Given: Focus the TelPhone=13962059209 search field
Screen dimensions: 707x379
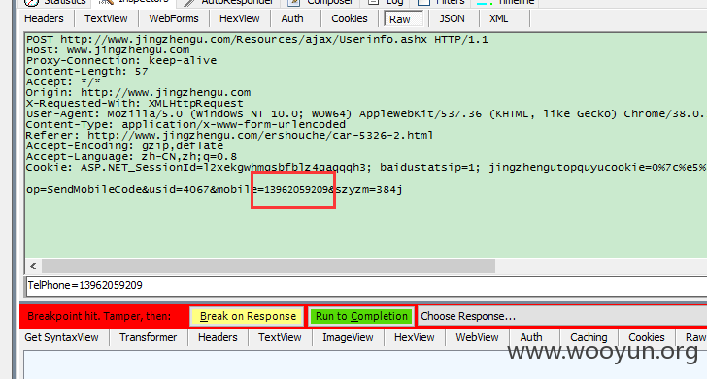Looking at the screenshot, I should (366, 285).
